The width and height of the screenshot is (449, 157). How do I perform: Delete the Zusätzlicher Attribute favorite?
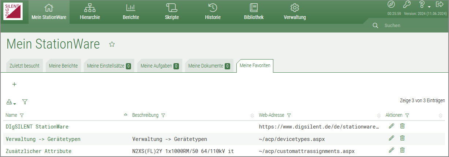pos(402,150)
